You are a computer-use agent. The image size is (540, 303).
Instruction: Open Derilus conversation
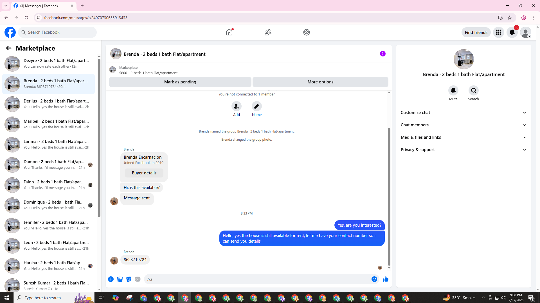click(48, 104)
